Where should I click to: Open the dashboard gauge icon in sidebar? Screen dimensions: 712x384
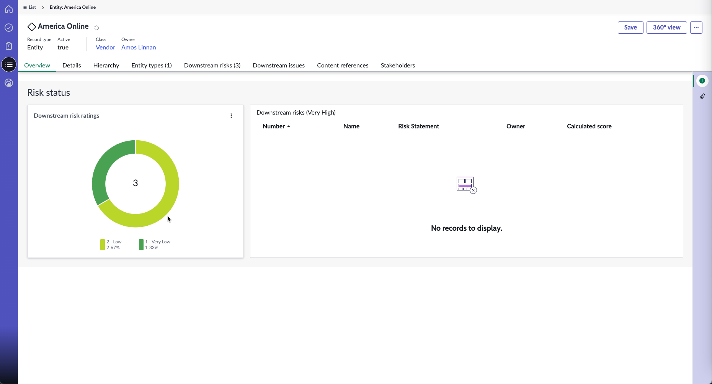pyautogui.click(x=9, y=83)
